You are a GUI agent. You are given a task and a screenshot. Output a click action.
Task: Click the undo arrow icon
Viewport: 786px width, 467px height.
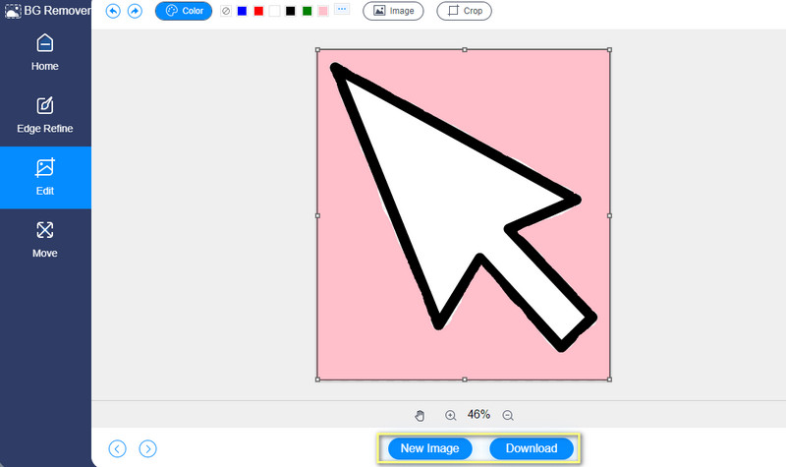113,12
